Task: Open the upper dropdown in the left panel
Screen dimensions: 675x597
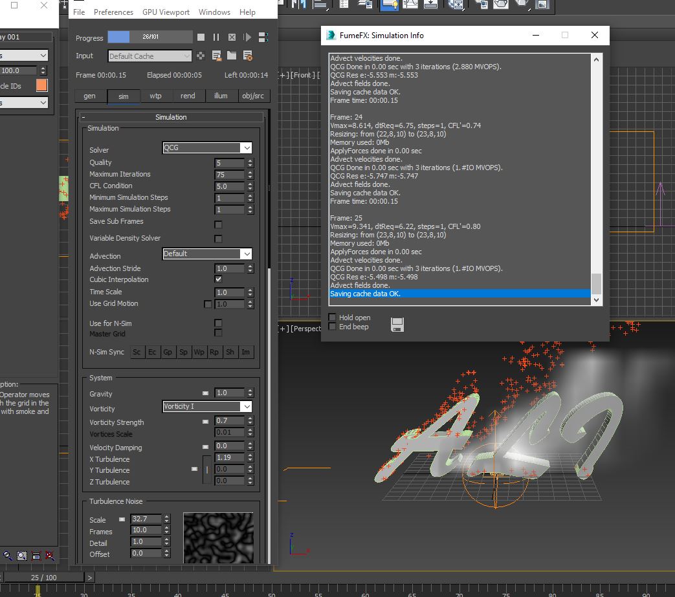Action: point(24,55)
